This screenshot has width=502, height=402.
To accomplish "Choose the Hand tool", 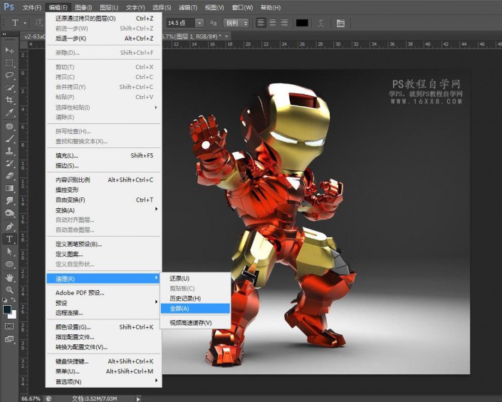I will [10, 277].
